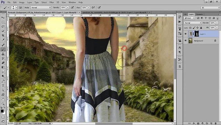Open the 3D workspace switcher dropdown
The image size is (221, 125).
coord(210,8)
